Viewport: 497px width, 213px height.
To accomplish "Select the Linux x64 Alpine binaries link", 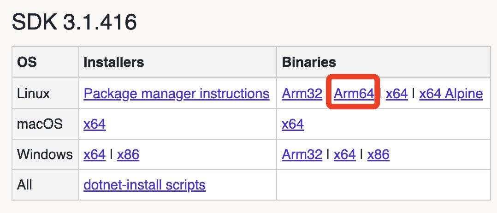I will click(x=451, y=94).
